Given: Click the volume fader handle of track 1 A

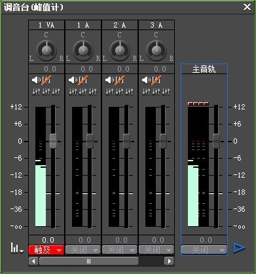Looking at the screenshot, I should click(90, 141).
